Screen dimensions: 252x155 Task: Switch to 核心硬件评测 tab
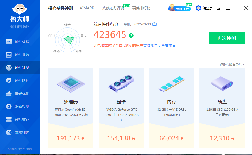coord(61,8)
